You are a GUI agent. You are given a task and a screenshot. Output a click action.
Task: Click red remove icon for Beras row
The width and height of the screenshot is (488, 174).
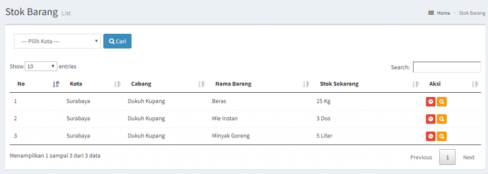431,102
